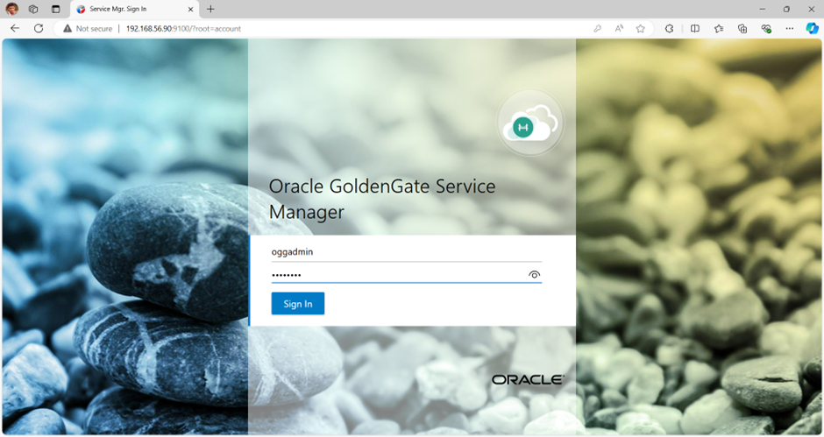824x437 pixels.
Task: Open Settings and more ellipsis menu
Action: click(789, 29)
